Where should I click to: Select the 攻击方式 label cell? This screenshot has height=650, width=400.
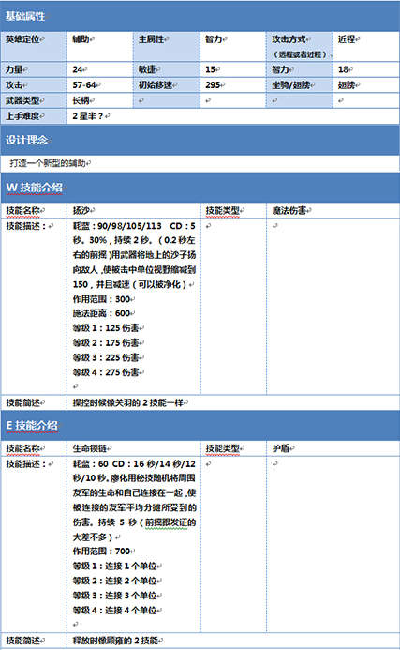pos(300,47)
